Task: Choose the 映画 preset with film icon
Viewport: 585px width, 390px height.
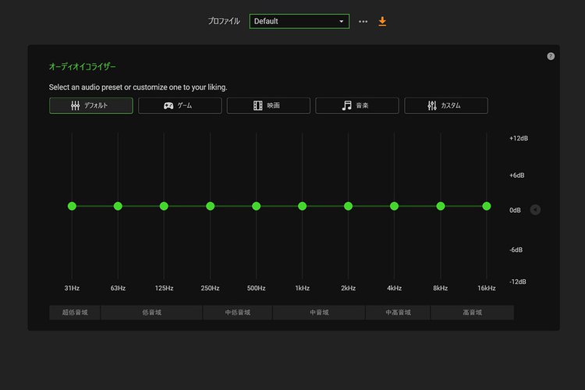Action: point(268,105)
